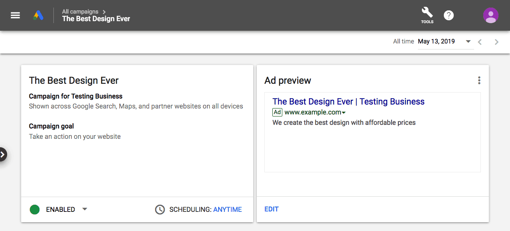Go to previous date range
This screenshot has height=231, width=510.
click(480, 41)
